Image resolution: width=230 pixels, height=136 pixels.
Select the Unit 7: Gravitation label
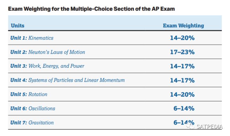[32, 122]
